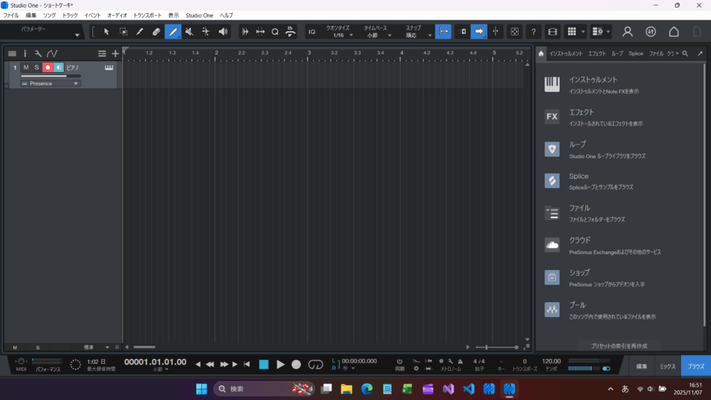This screenshot has height=400, width=711.
Task: Select the Eraser tool
Action: coord(156,31)
